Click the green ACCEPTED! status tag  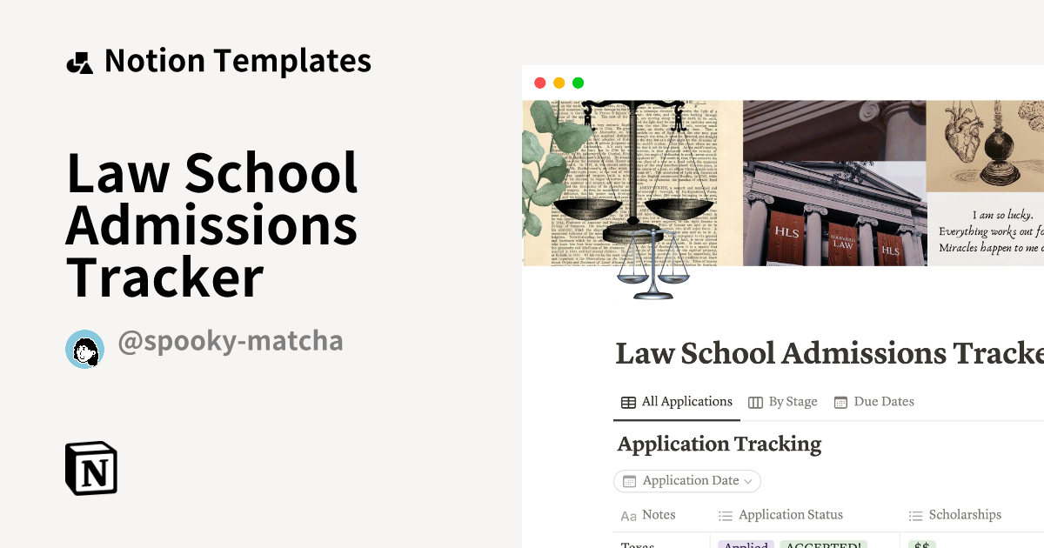[x=824, y=545]
